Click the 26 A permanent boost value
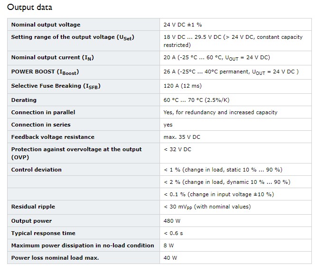The image size is (319, 272). (231, 72)
